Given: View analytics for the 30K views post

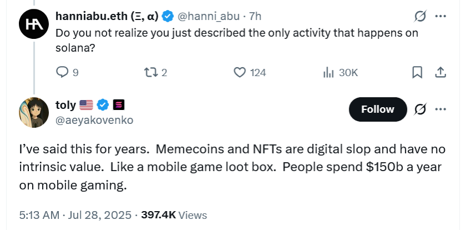Looking at the screenshot, I should (x=328, y=72).
